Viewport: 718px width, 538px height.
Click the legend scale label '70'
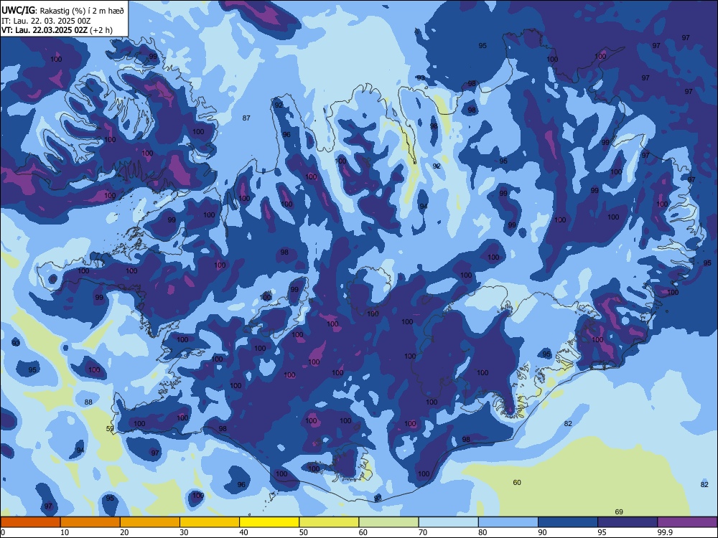click(x=423, y=532)
